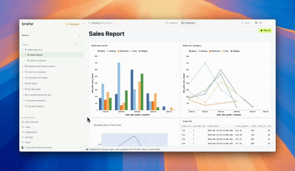Click the briefer logo

coord(28,24)
